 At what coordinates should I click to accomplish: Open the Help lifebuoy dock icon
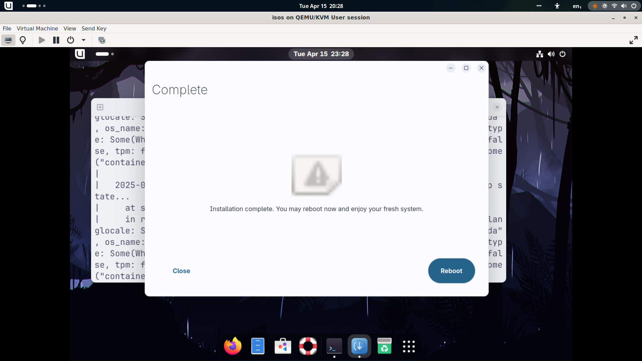tap(308, 346)
